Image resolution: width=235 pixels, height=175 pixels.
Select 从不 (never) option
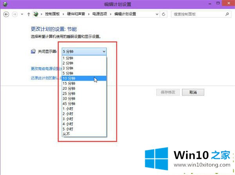(x=84, y=134)
